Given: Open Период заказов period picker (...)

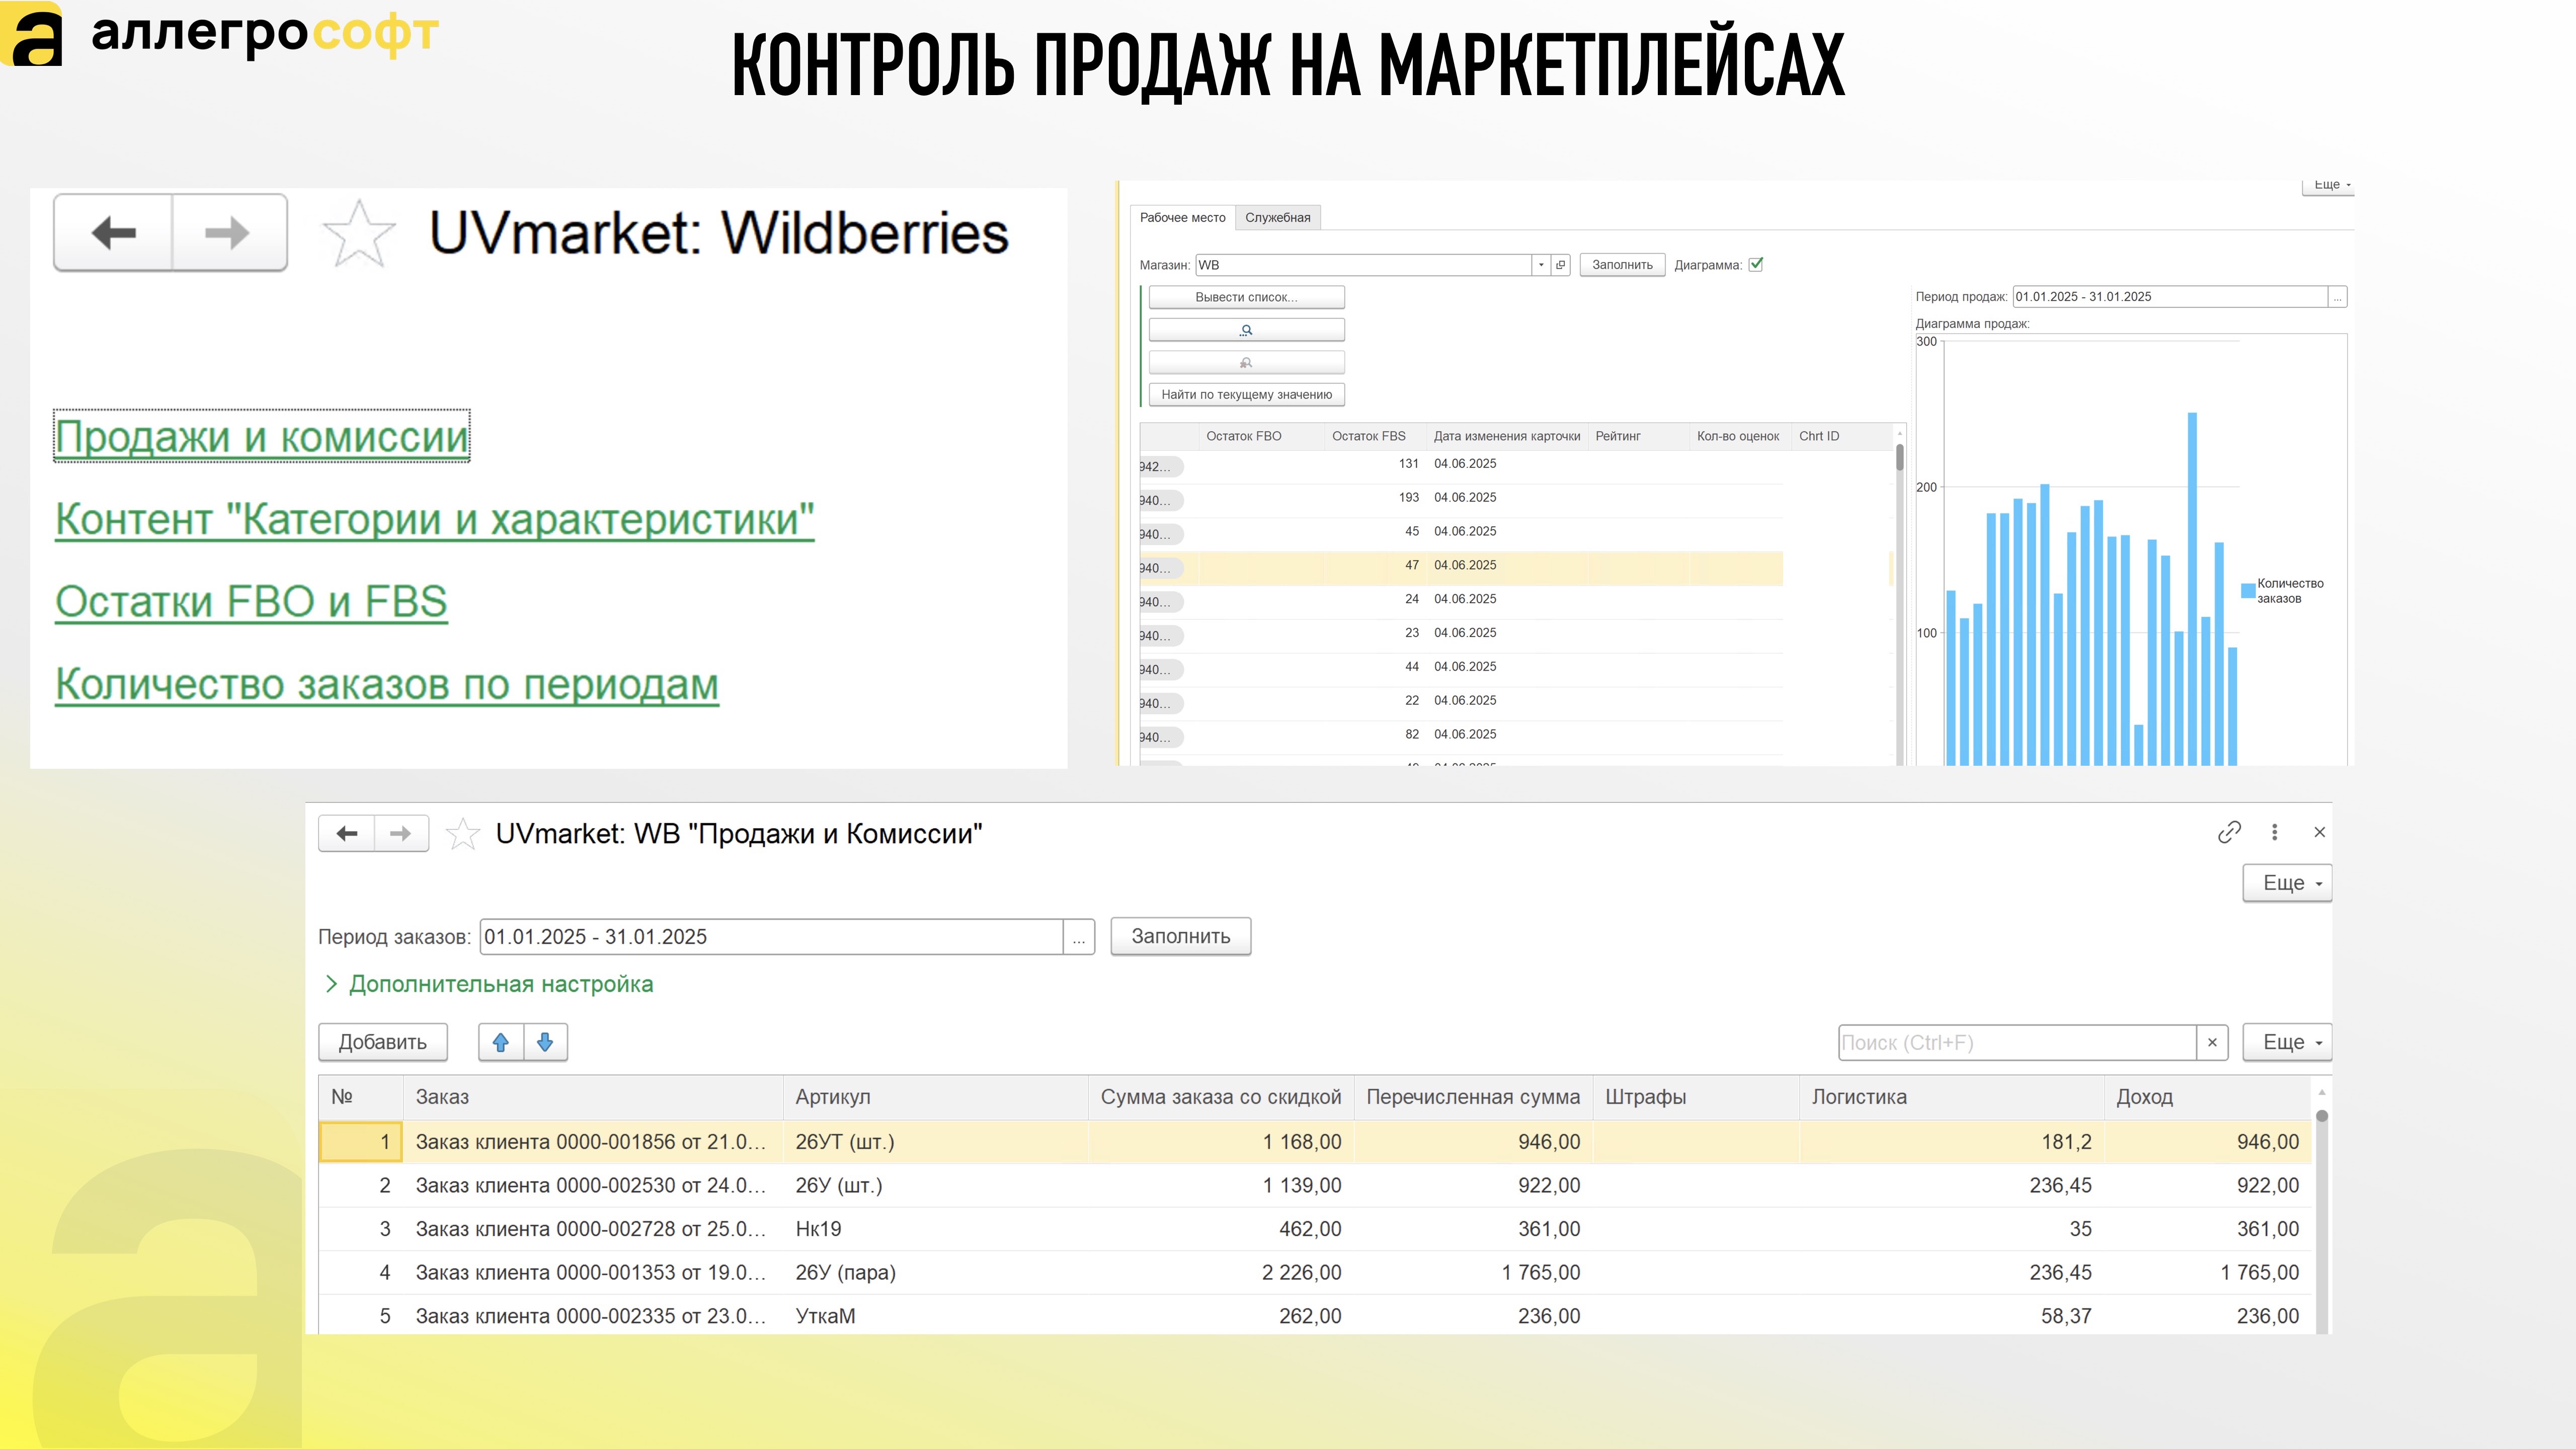Looking at the screenshot, I should tap(1079, 937).
